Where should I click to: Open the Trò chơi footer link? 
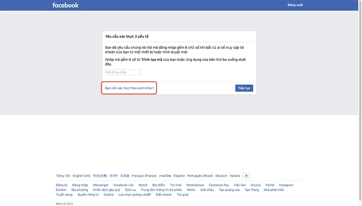(176, 185)
